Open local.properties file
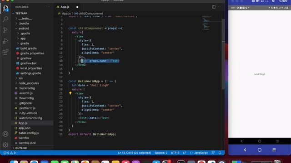The width and height of the screenshot is (291, 163). point(31,68)
